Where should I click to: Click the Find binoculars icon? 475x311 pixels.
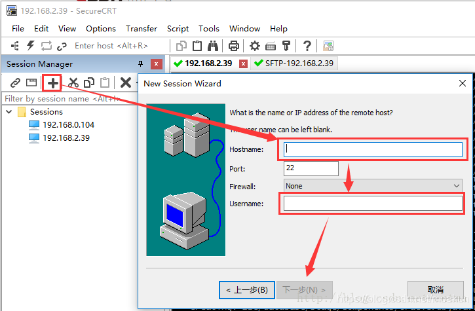pyautogui.click(x=213, y=46)
